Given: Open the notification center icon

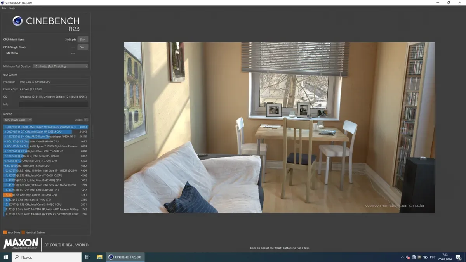Looking at the screenshot, I should [459, 257].
